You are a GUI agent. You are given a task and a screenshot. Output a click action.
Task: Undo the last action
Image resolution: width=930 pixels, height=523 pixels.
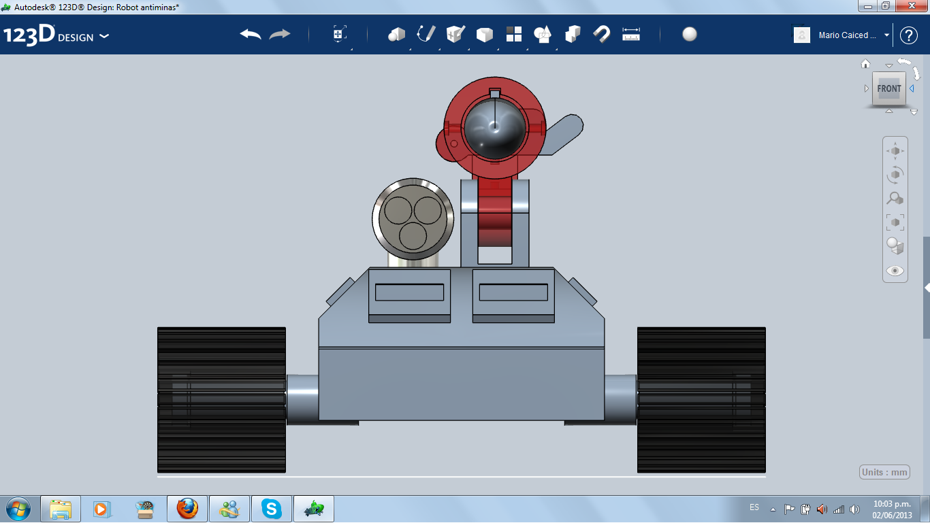[x=251, y=35]
